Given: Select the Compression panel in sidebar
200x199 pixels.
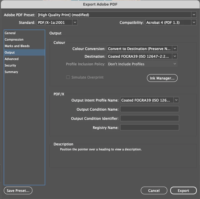Looking at the screenshot, I should click(24, 39).
